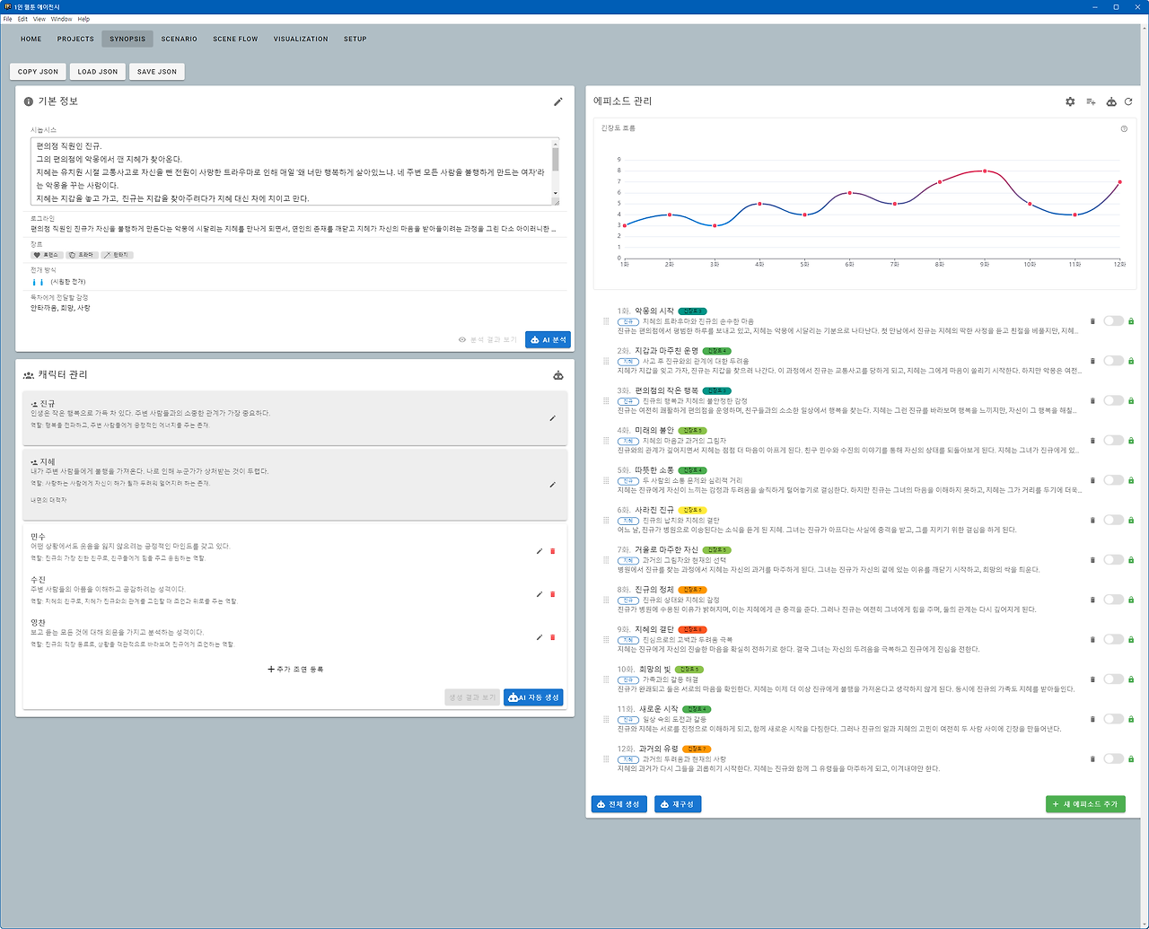
Task: Open the tension flow chart help icon
Action: click(1124, 129)
